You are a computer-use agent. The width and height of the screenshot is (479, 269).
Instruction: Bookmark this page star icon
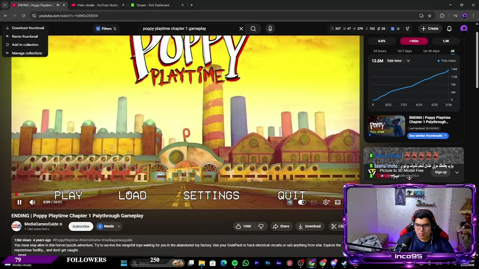(430, 16)
